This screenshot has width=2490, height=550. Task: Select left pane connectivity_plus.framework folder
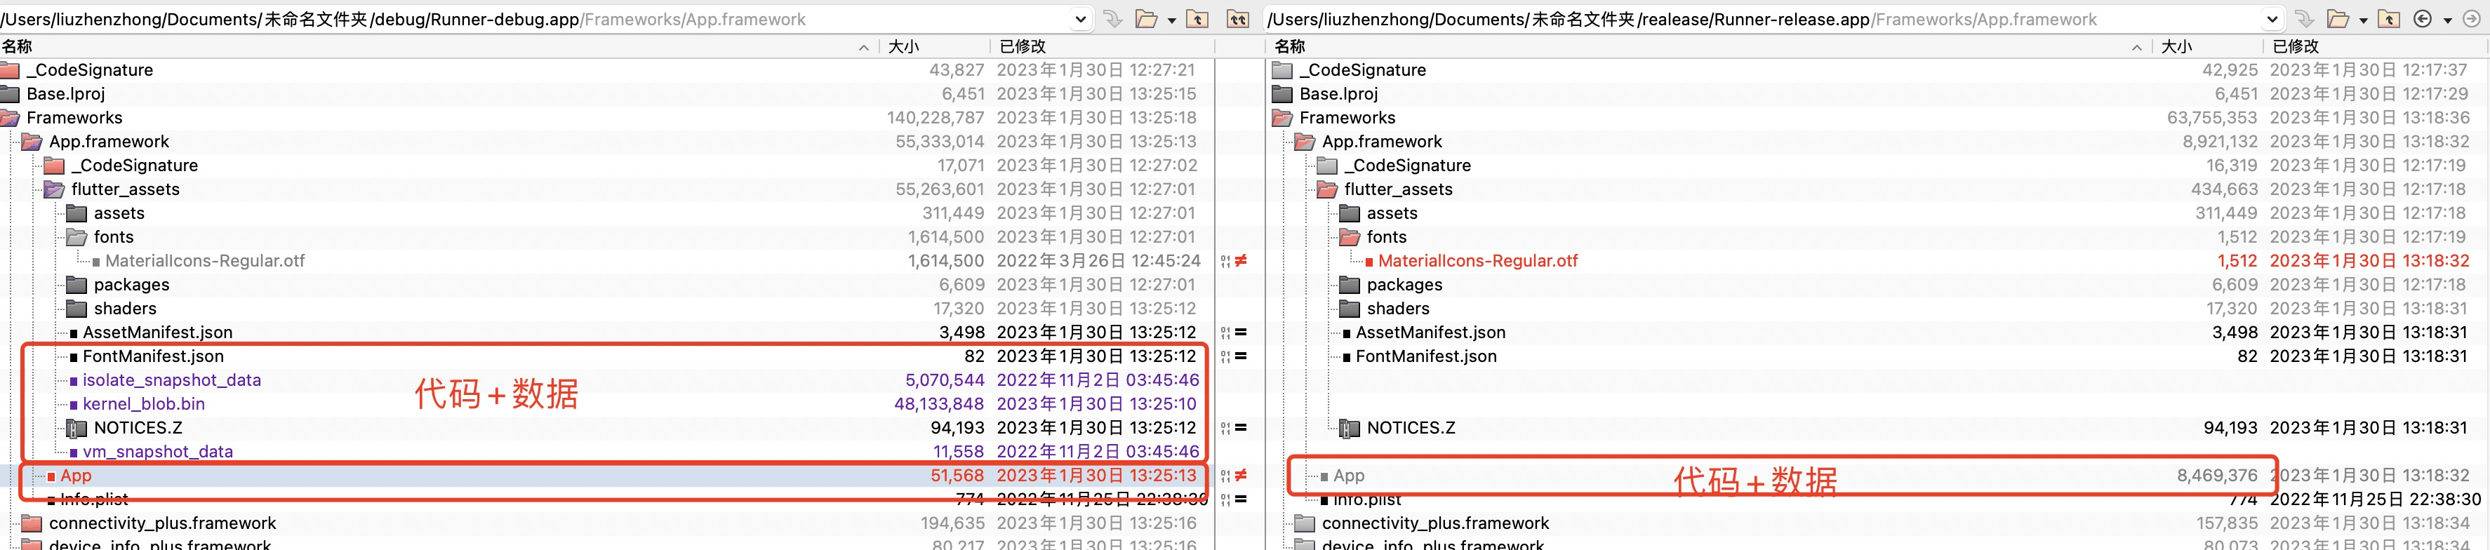[x=162, y=523]
